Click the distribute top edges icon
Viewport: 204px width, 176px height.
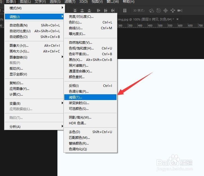(75, 11)
